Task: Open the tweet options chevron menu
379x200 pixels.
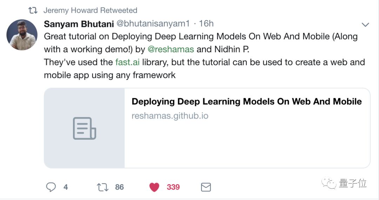Action: point(365,25)
